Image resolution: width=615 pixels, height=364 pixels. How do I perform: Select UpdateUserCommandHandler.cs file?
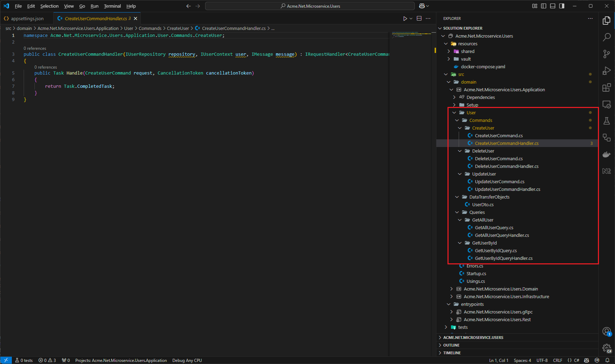[x=507, y=189]
